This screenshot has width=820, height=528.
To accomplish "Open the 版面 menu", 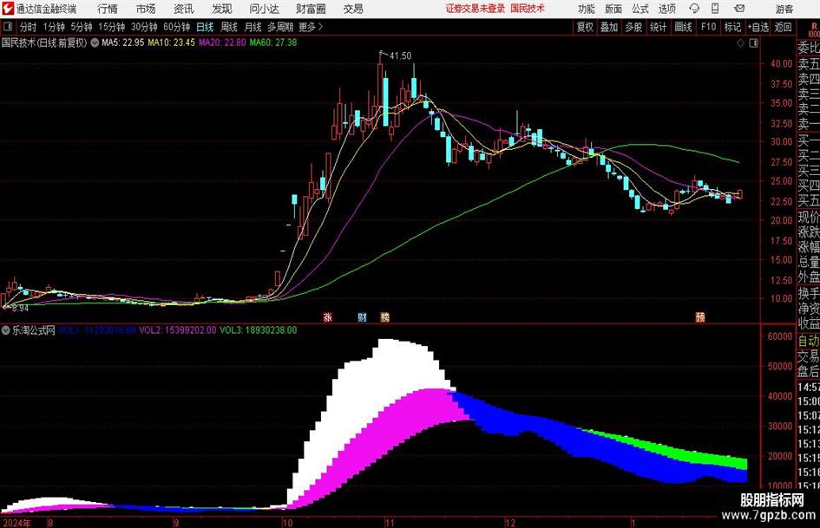I will pos(613,9).
